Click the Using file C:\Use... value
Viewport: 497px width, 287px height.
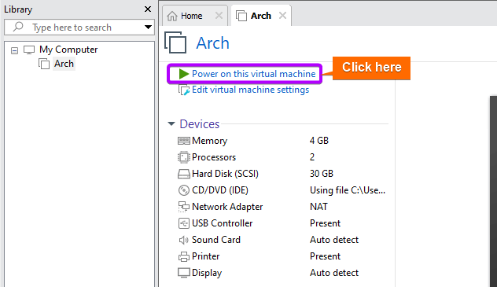pyautogui.click(x=348, y=190)
